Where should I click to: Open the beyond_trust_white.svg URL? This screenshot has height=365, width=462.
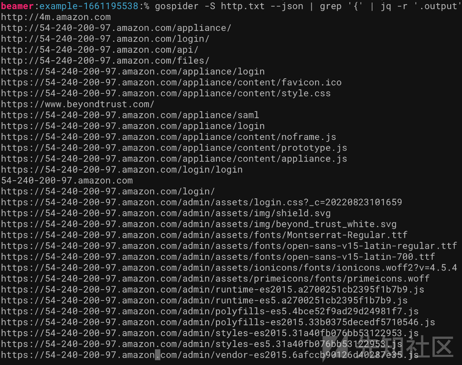(x=199, y=224)
